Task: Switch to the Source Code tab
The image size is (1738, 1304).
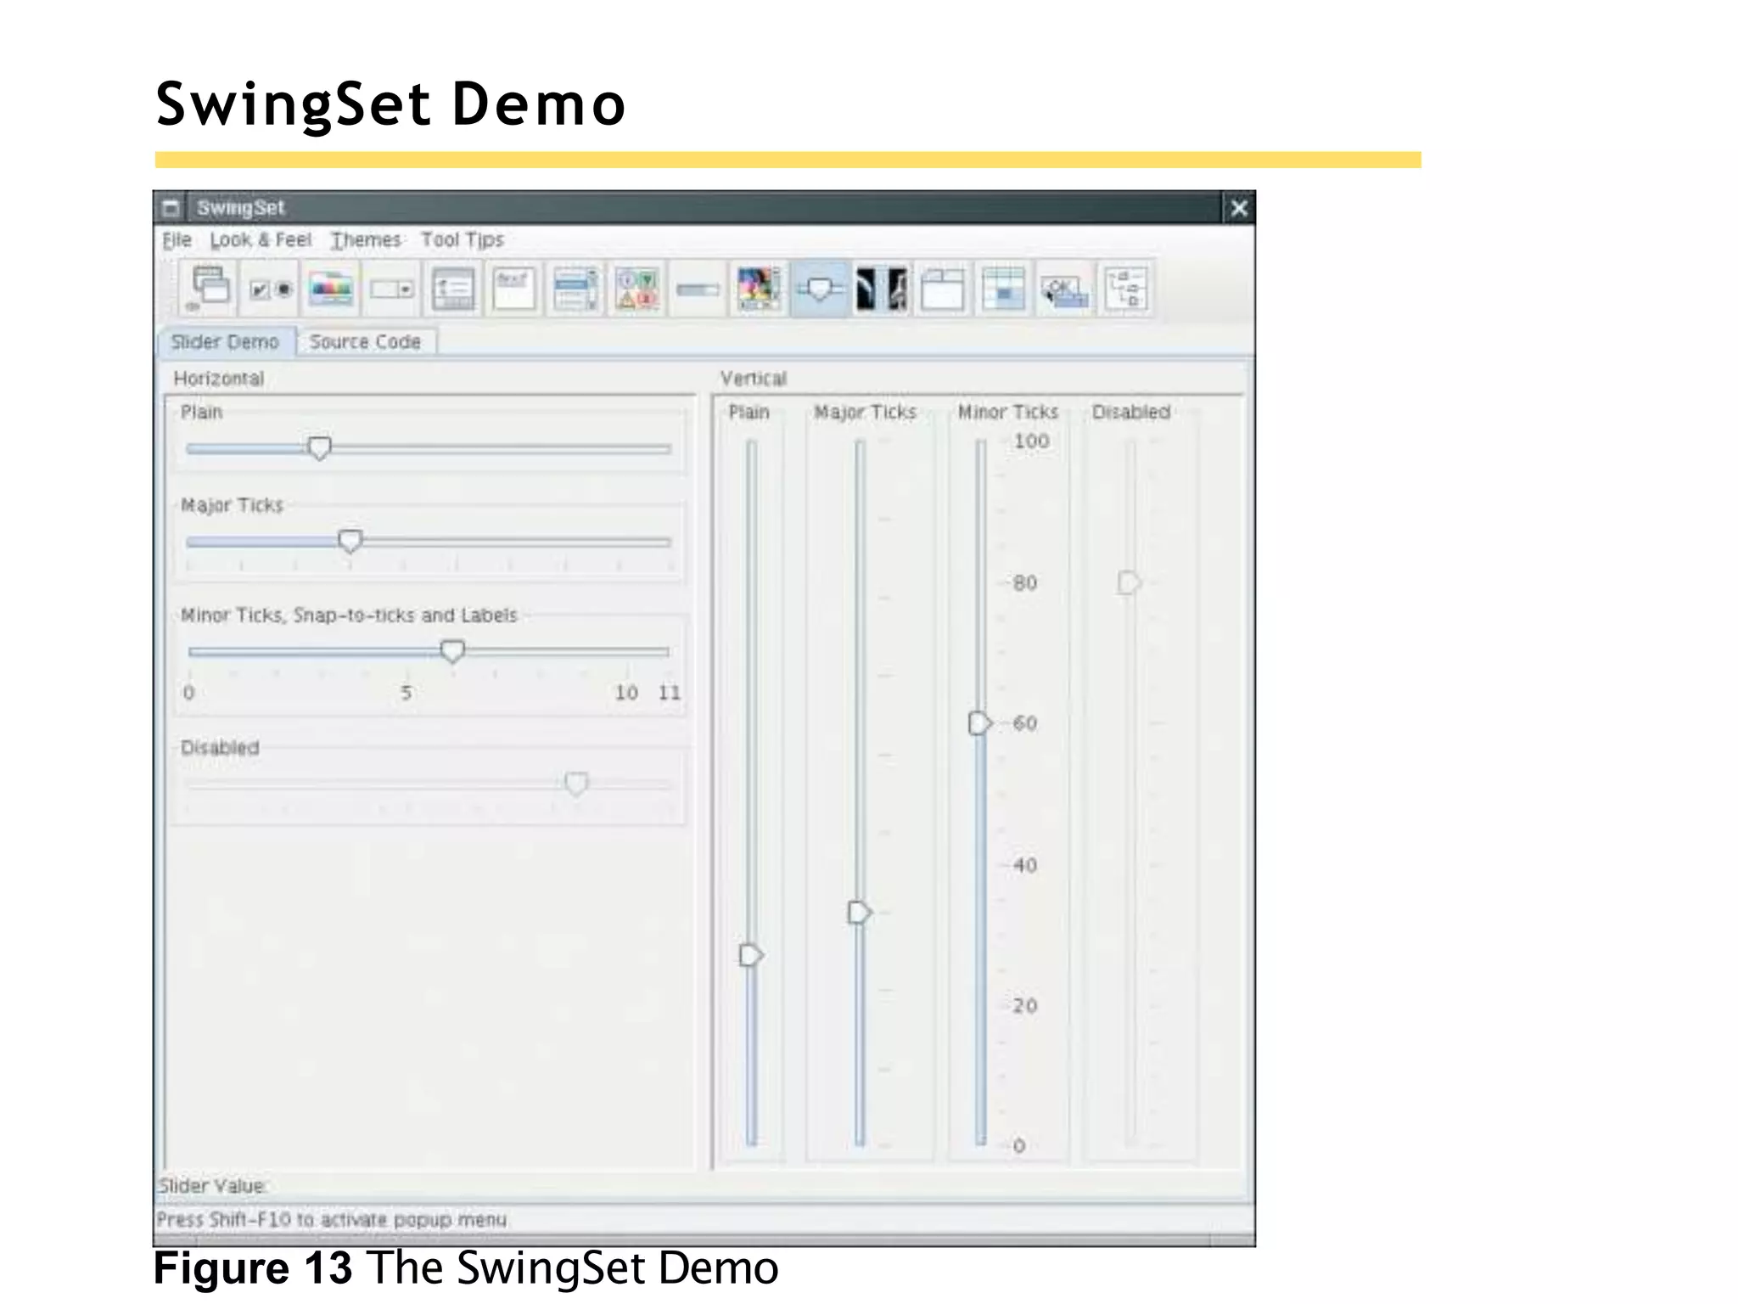Action: (x=365, y=342)
